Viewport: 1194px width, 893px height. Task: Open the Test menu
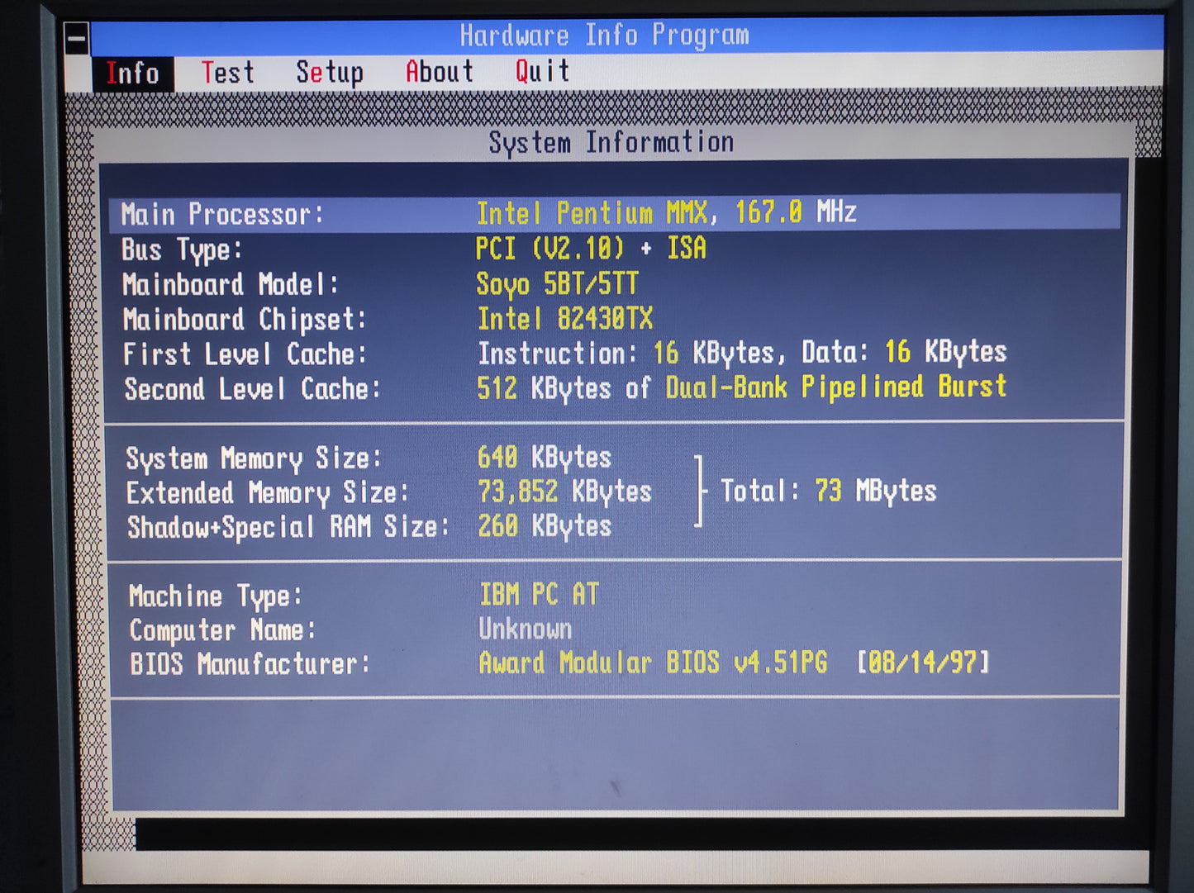pyautogui.click(x=227, y=73)
